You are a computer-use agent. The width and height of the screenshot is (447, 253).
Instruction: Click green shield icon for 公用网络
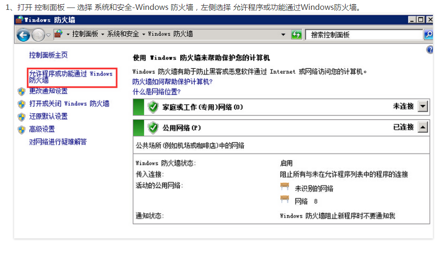(153, 128)
